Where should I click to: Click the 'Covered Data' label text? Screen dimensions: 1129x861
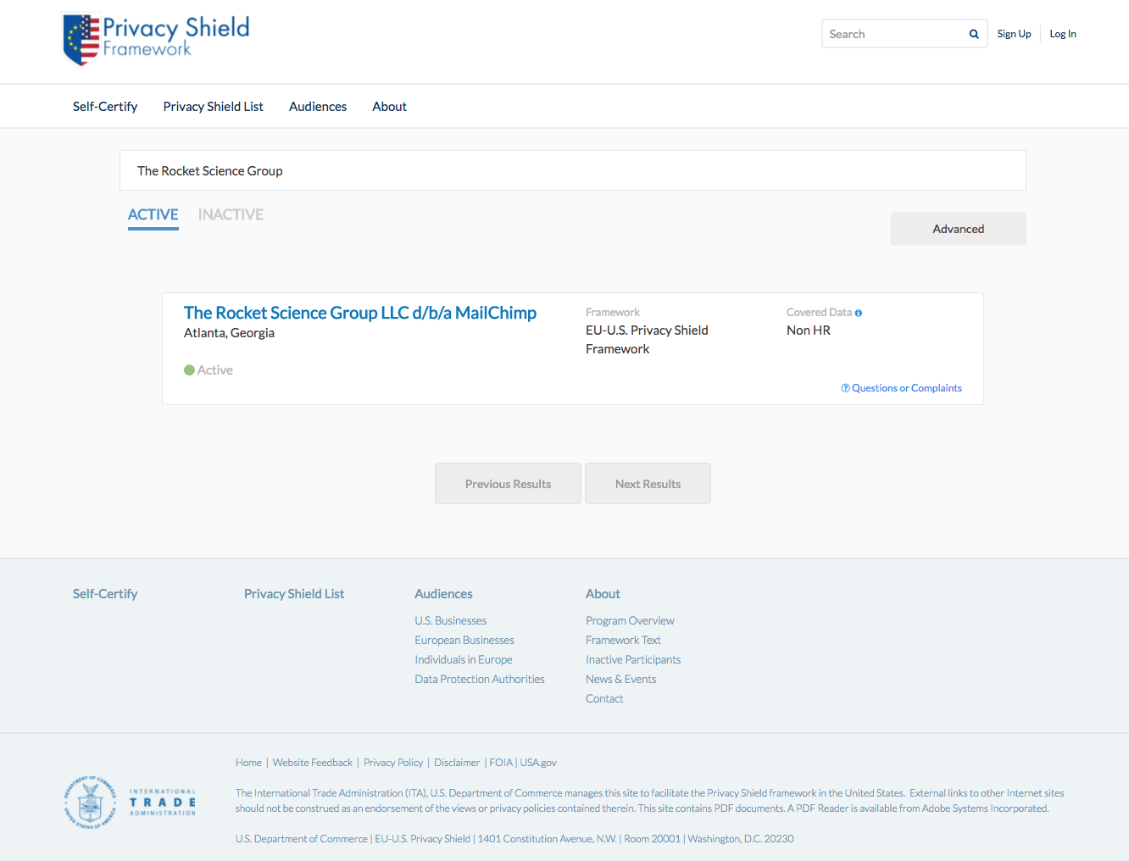[x=819, y=313]
